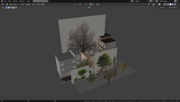Toggle proportional editing

98,4
